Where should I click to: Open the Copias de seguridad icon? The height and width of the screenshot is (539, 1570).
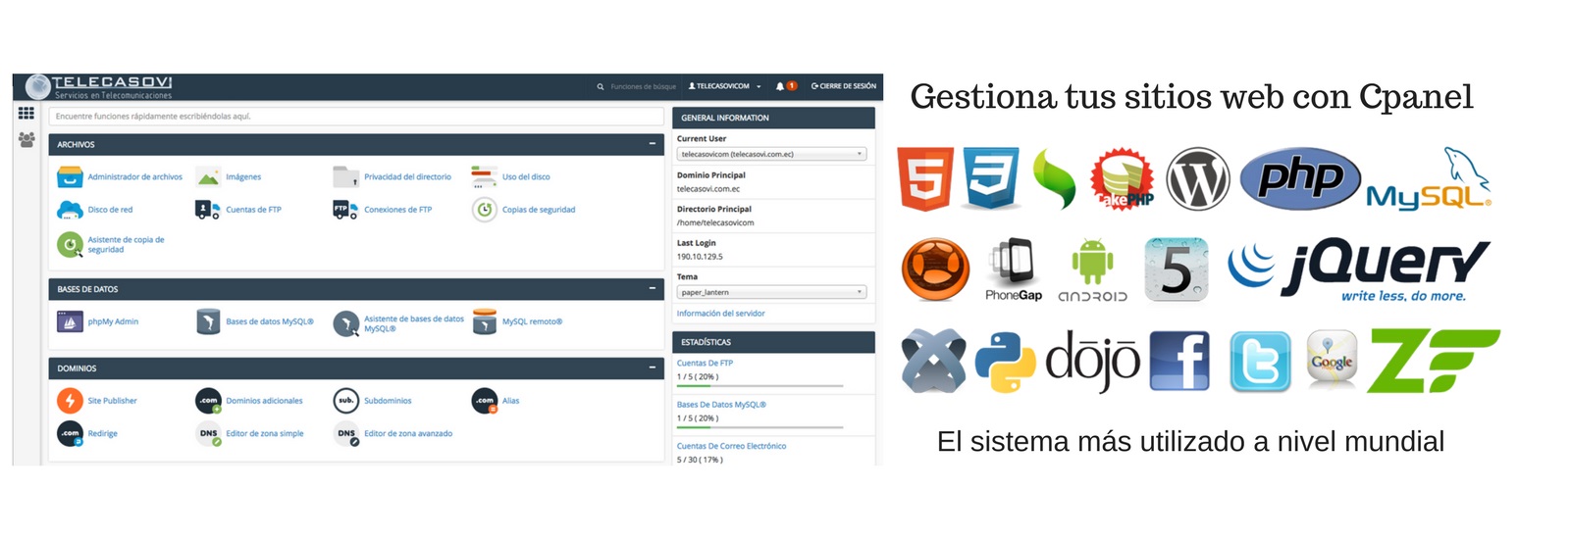click(x=485, y=210)
